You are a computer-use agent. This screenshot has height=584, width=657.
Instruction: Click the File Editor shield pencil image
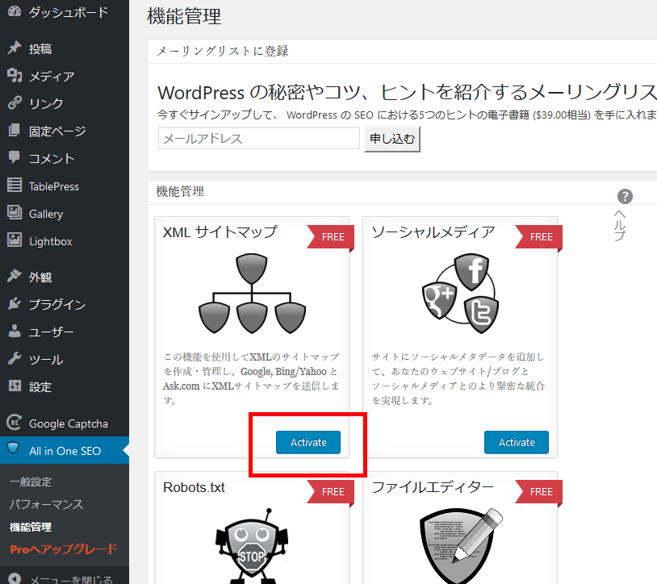(460, 546)
